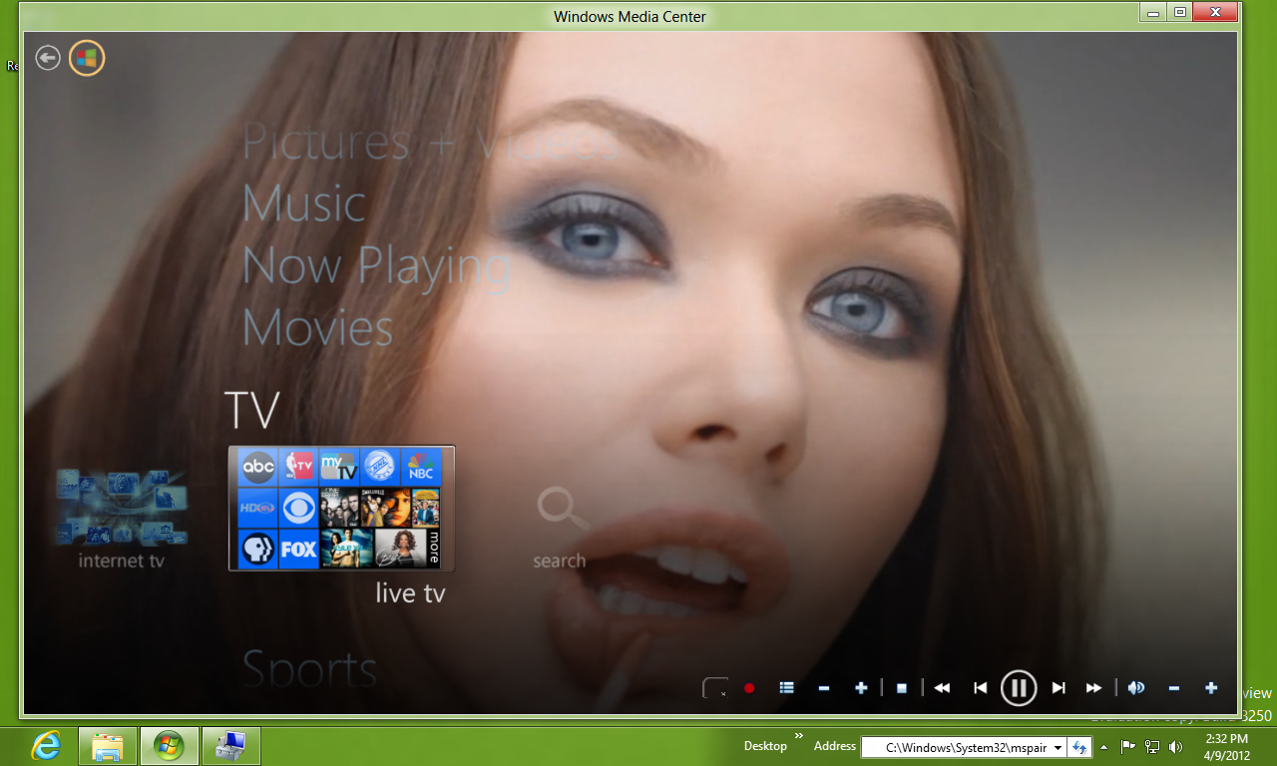
Task: Click the Media Center taskbar button
Action: point(169,745)
